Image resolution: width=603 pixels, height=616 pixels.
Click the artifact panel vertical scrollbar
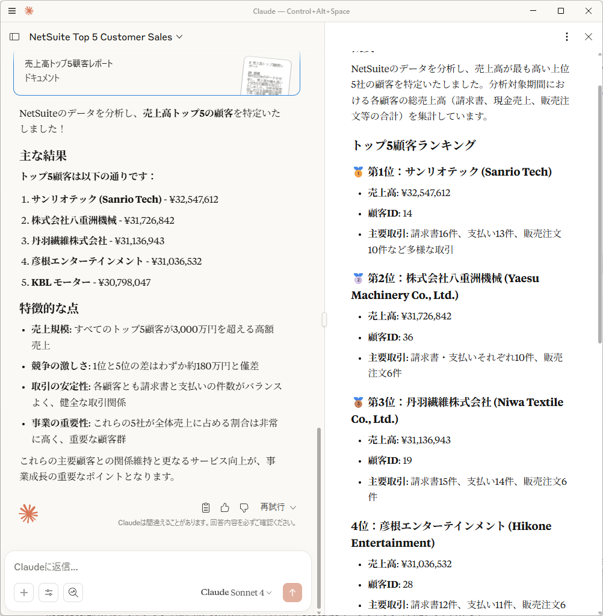click(600, 214)
